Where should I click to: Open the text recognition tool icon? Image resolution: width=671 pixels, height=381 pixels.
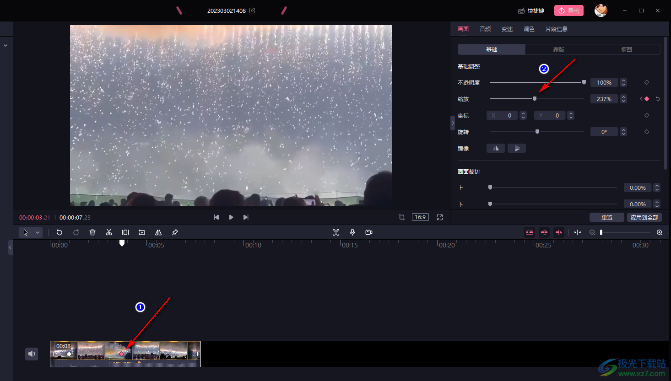pos(336,232)
